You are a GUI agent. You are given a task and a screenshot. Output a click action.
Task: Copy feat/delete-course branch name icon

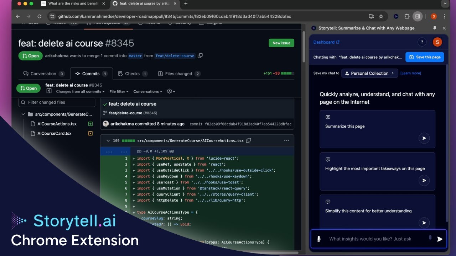200,55
